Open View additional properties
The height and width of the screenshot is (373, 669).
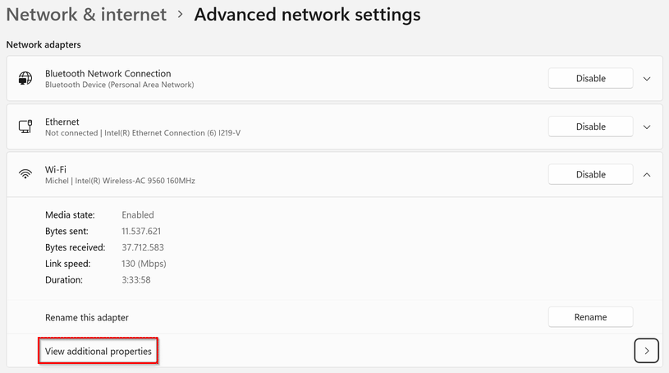click(99, 352)
